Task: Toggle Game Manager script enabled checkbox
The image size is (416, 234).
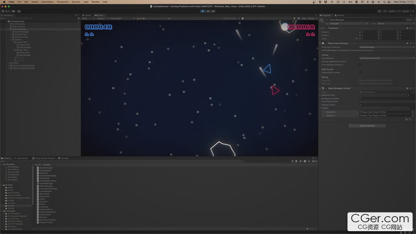Action: tap(326, 88)
